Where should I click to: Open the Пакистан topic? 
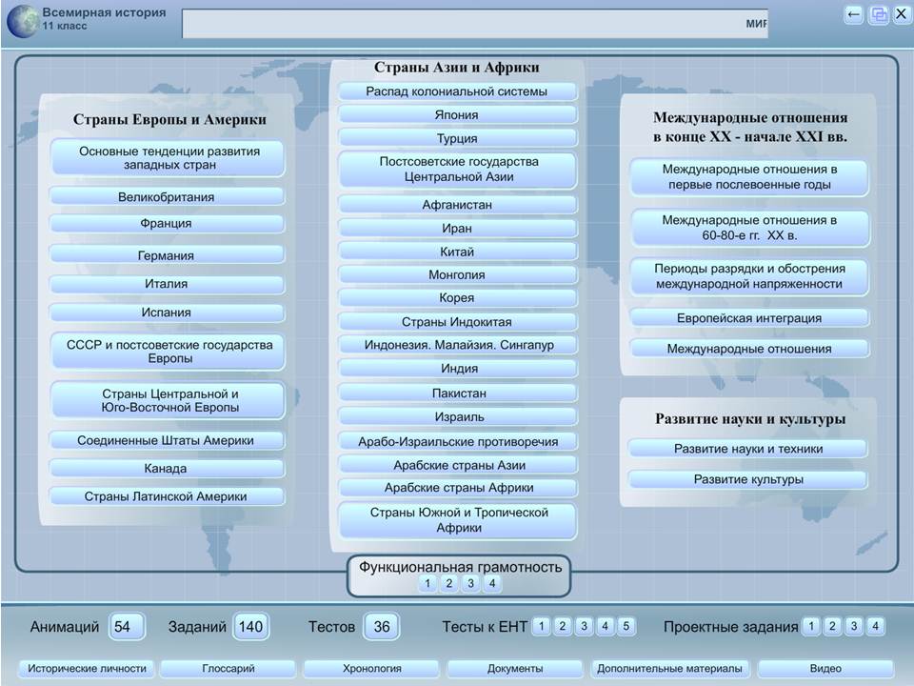click(458, 393)
